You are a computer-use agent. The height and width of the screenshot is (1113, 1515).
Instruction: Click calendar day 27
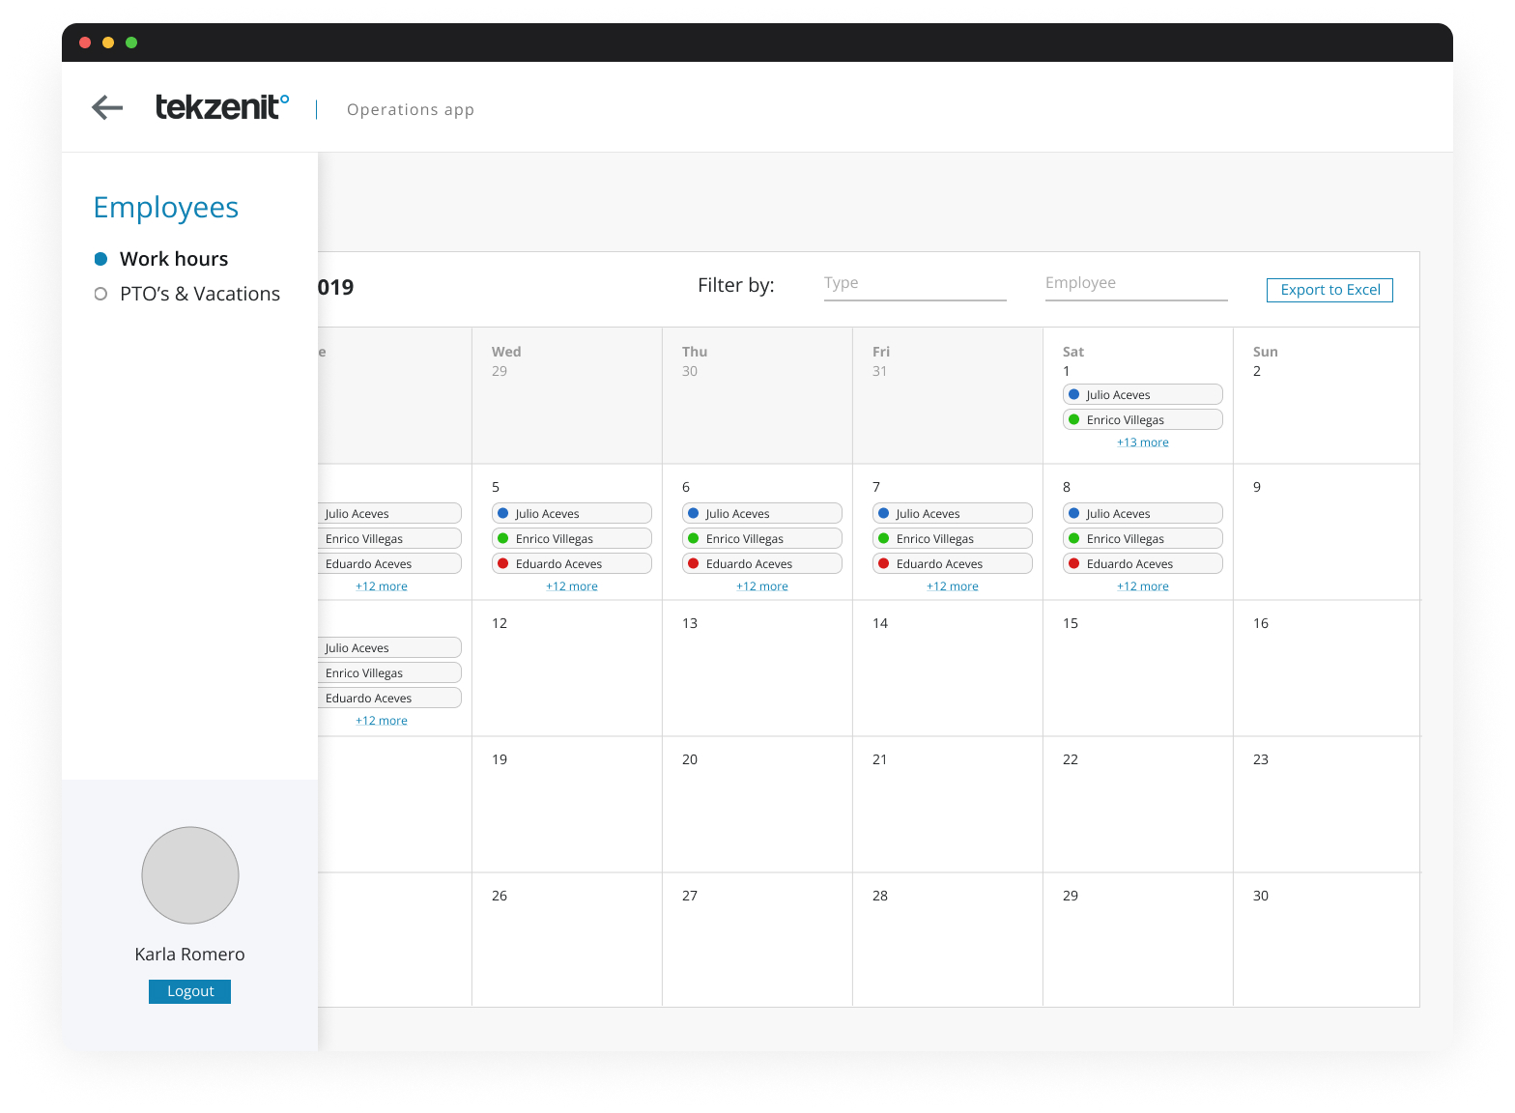[x=757, y=940]
